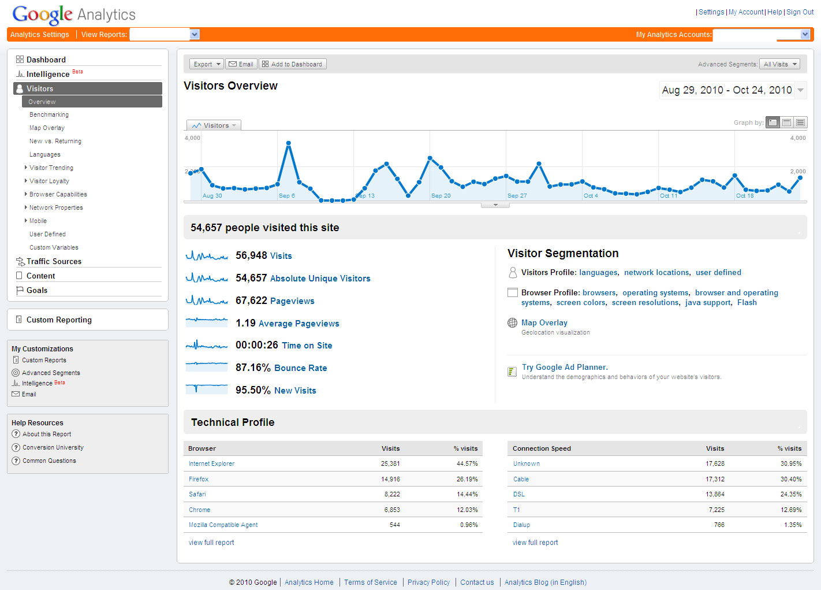The image size is (821, 590).
Task: Switch graph to daily view
Action: (773, 123)
